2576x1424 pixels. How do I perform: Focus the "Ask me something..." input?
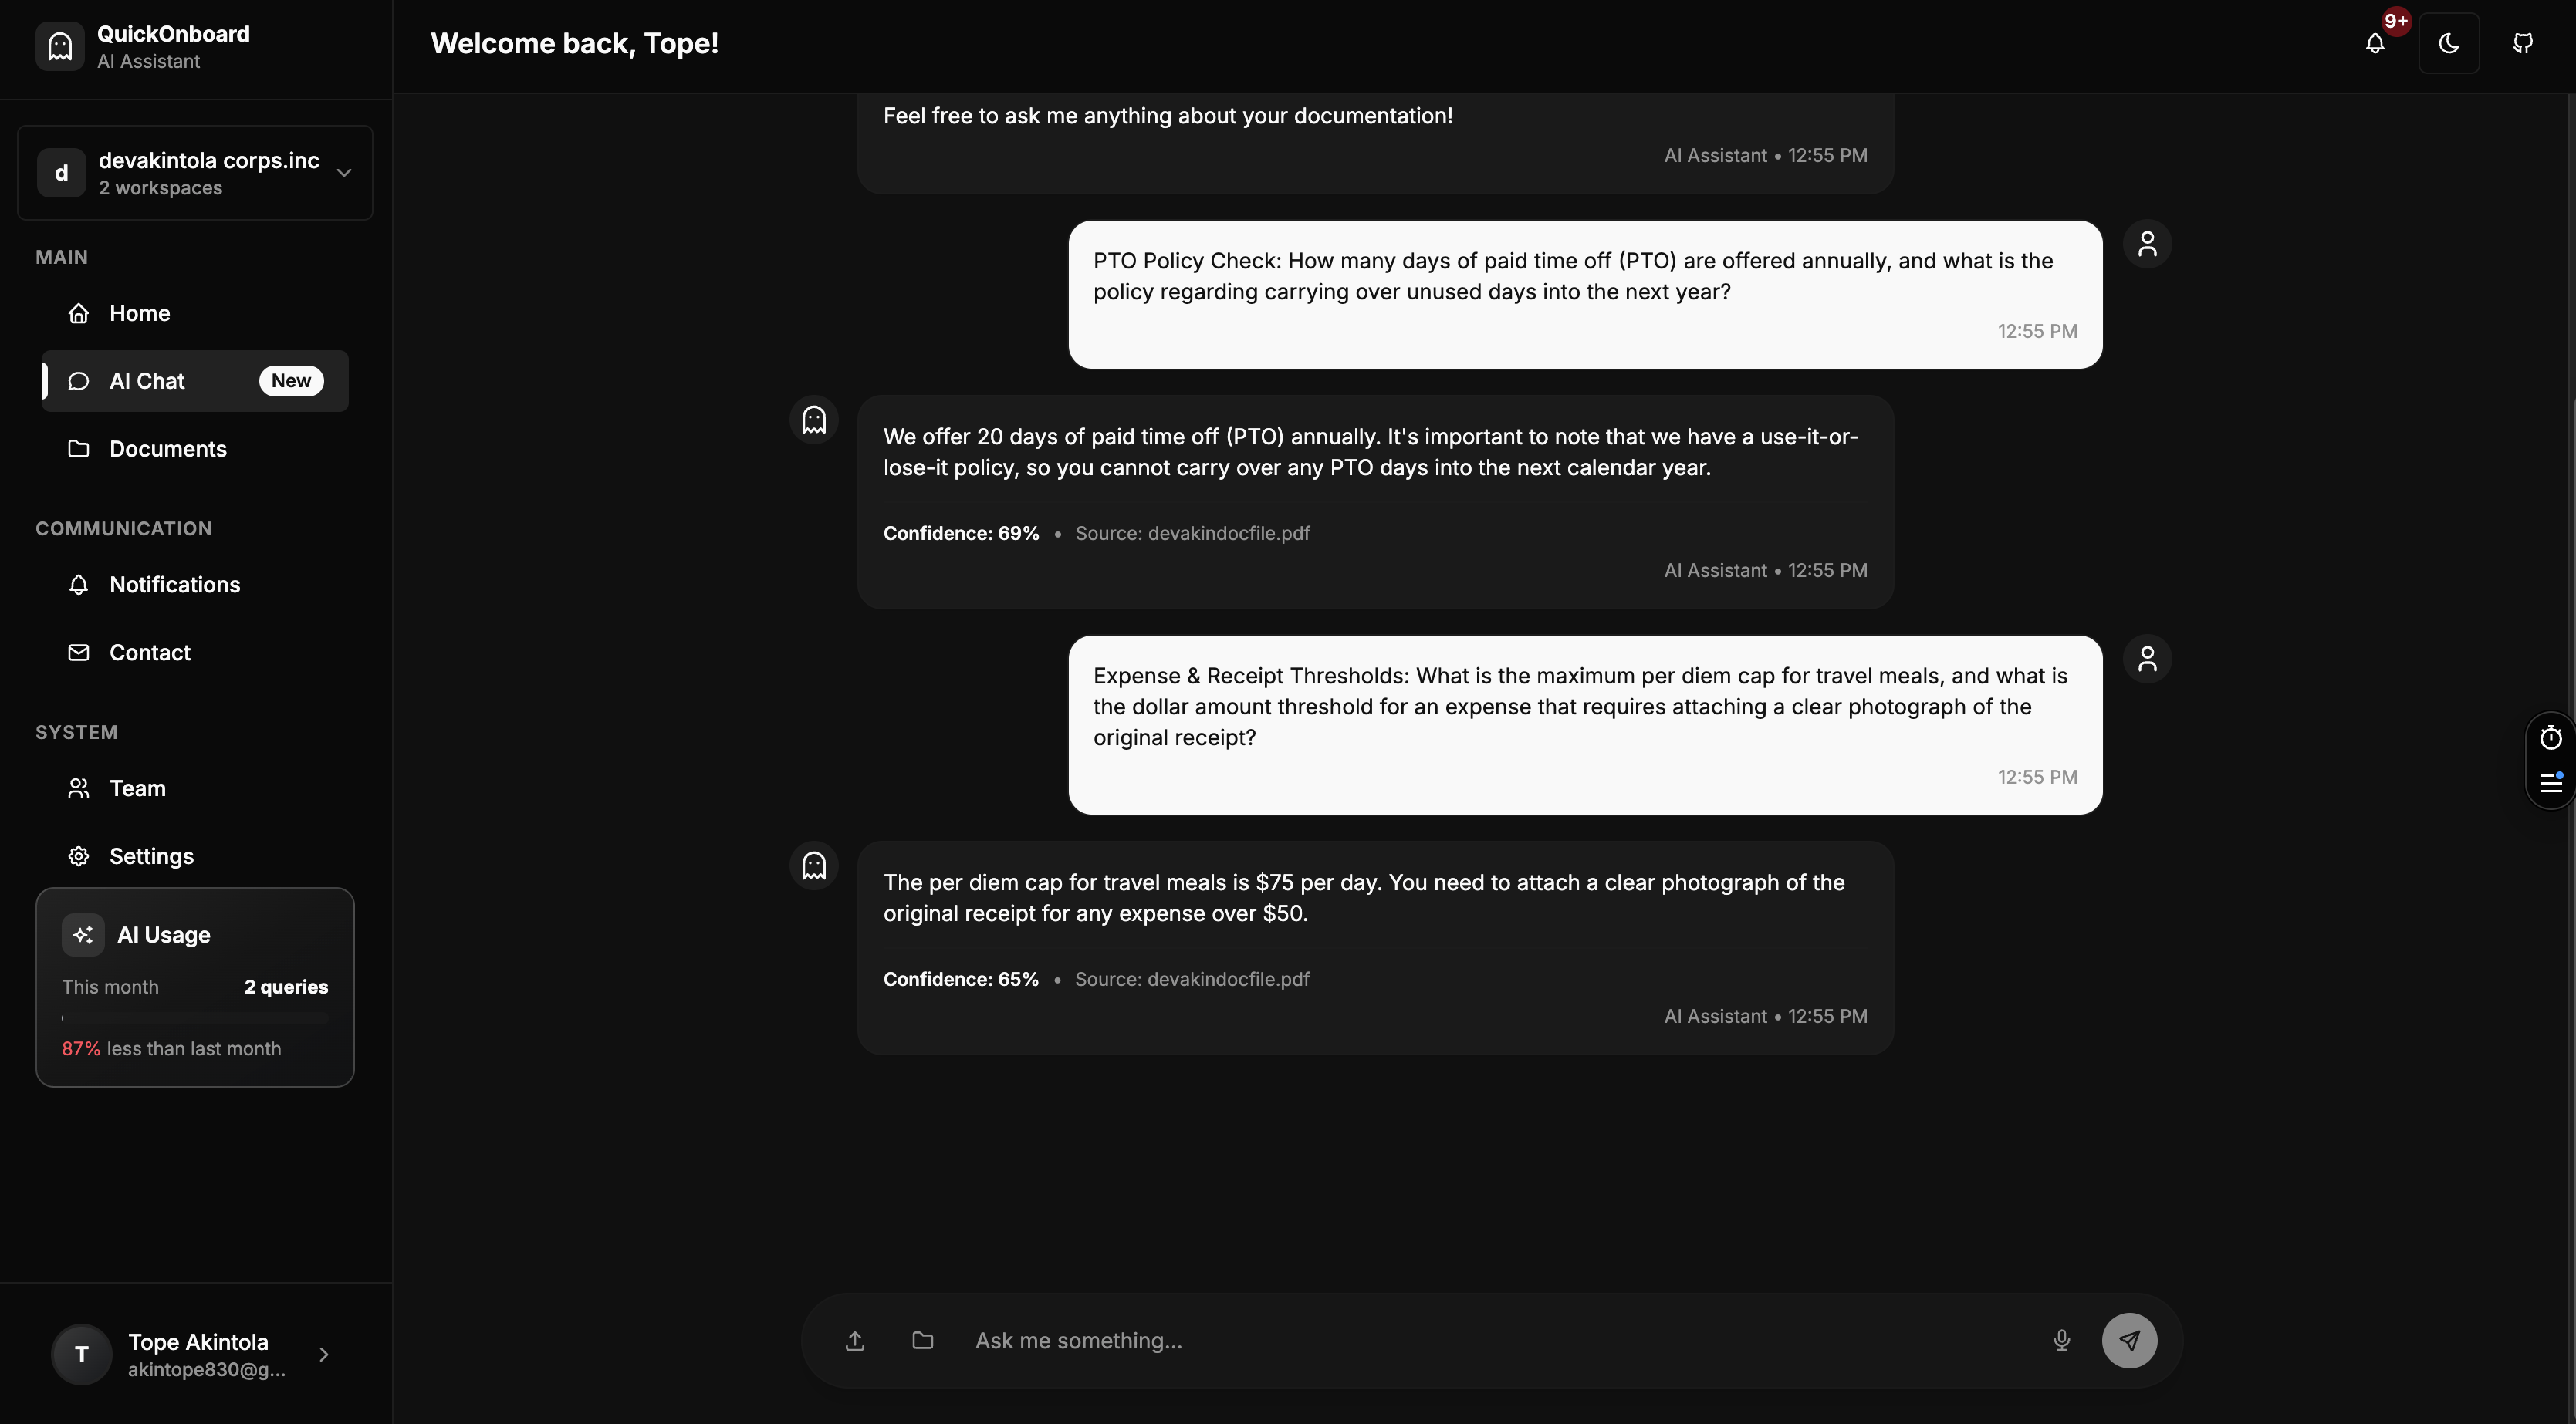pos(1500,1340)
